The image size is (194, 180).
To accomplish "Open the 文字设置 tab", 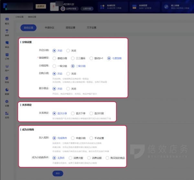I will [x=92, y=28].
